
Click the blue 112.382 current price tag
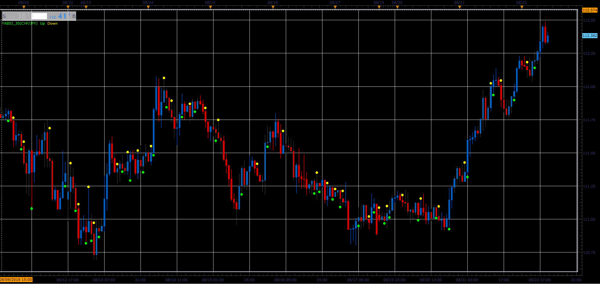(x=590, y=36)
